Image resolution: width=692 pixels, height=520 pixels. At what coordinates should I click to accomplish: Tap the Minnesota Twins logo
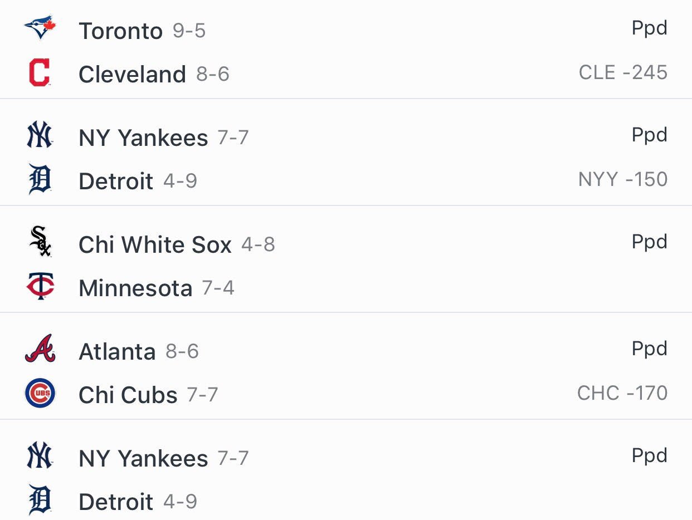tap(40, 287)
